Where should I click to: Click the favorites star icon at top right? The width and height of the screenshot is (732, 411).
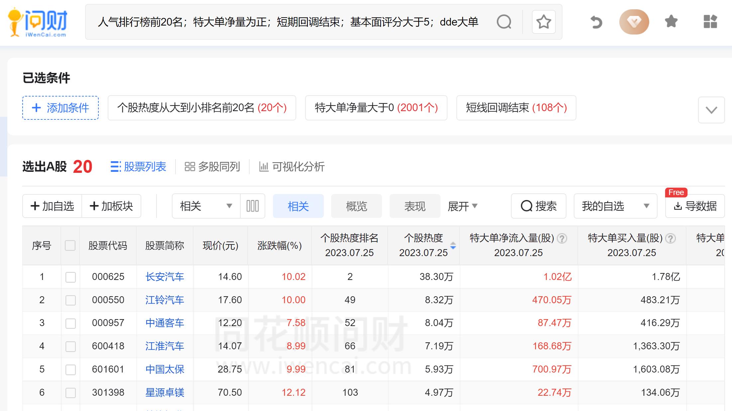click(671, 22)
